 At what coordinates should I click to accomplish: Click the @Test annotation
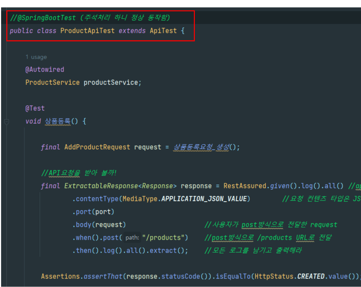[x=35, y=108]
